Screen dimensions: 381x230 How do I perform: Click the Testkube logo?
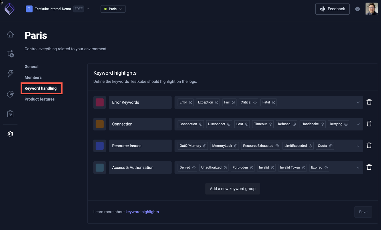click(x=9, y=9)
